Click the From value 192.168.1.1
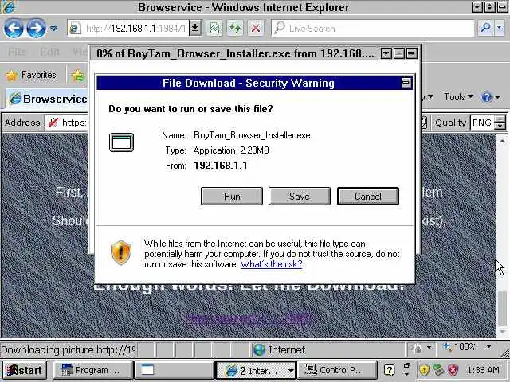Viewport: 510px width, 382px height. pos(221,166)
